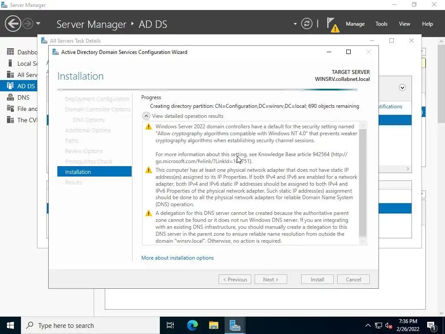Viewport: 445px width, 334px height.
Task: Open File Explorer from the taskbar
Action: (213, 325)
